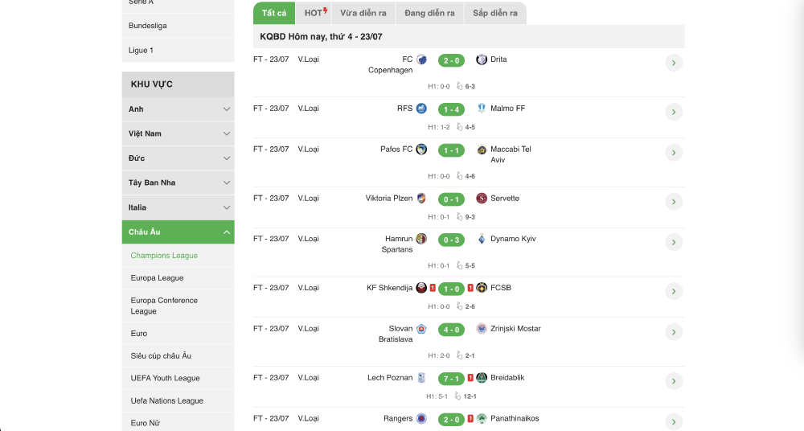
Task: Switch to the Đang diễn ra tab
Action: coord(429,13)
